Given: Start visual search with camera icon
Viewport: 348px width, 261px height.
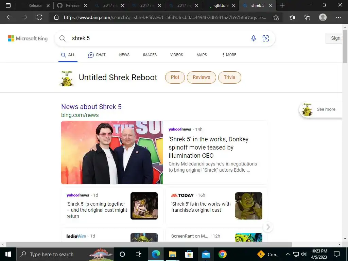Looking at the screenshot, I should click(266, 38).
